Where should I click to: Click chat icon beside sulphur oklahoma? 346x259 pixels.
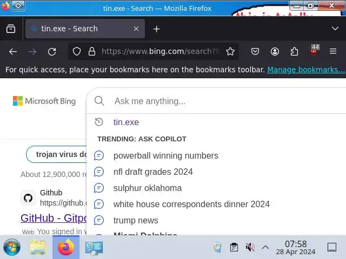click(x=98, y=188)
